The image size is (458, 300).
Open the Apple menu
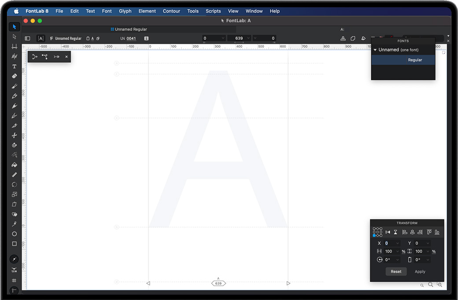point(16,11)
